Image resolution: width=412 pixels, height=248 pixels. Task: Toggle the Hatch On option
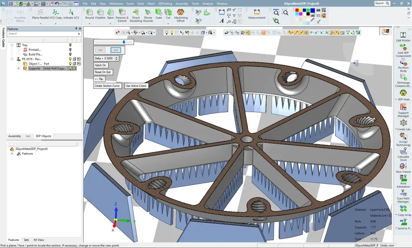click(x=100, y=65)
